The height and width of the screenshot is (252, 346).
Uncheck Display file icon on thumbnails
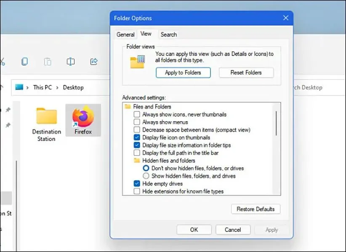pos(137,138)
